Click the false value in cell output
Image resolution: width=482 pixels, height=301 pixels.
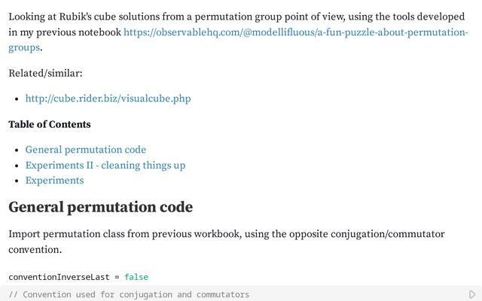coord(136,277)
